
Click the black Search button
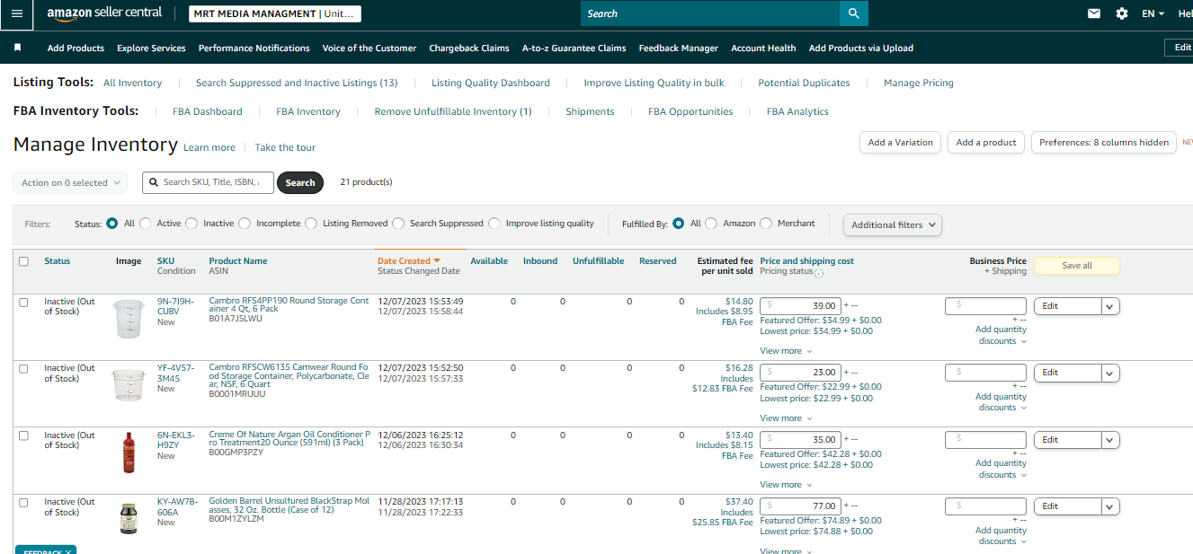pyautogui.click(x=300, y=182)
